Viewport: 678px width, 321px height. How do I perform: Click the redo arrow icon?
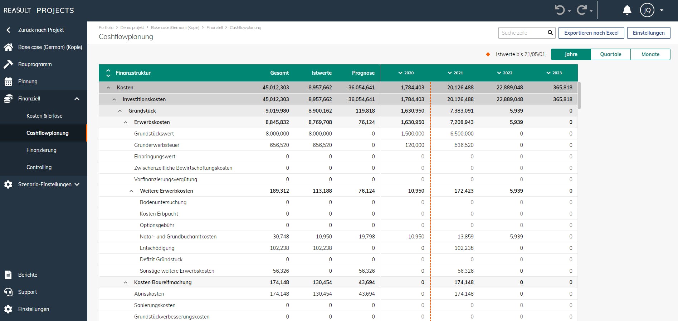(x=582, y=10)
